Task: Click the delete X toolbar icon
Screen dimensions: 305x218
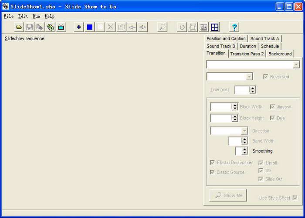Action: 111,27
